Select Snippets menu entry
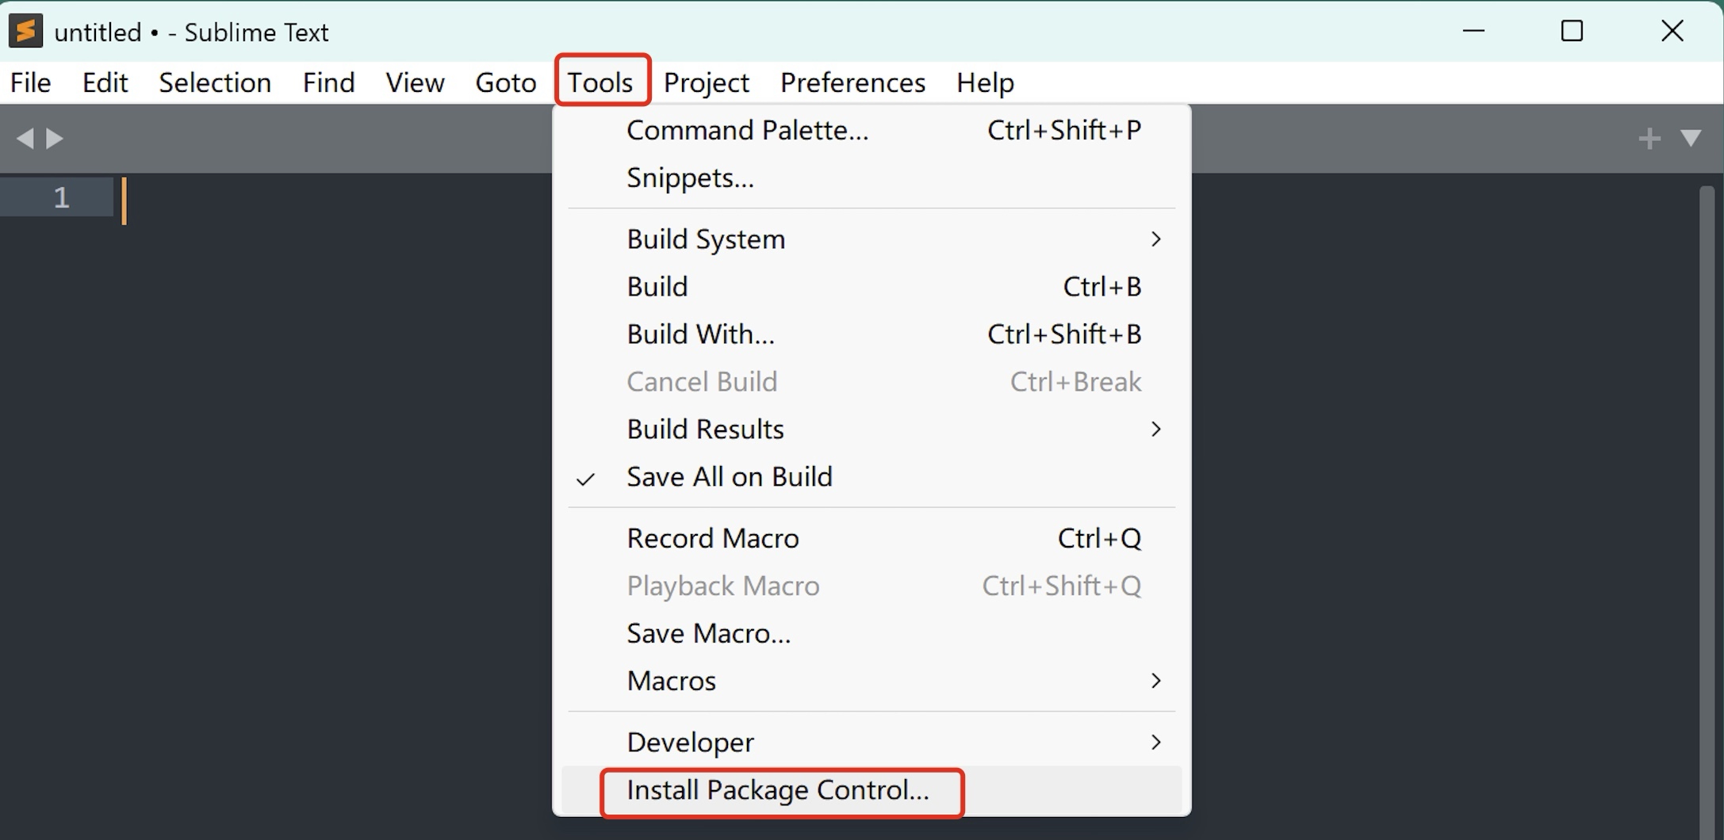Viewport: 1724px width, 840px height. point(689,178)
